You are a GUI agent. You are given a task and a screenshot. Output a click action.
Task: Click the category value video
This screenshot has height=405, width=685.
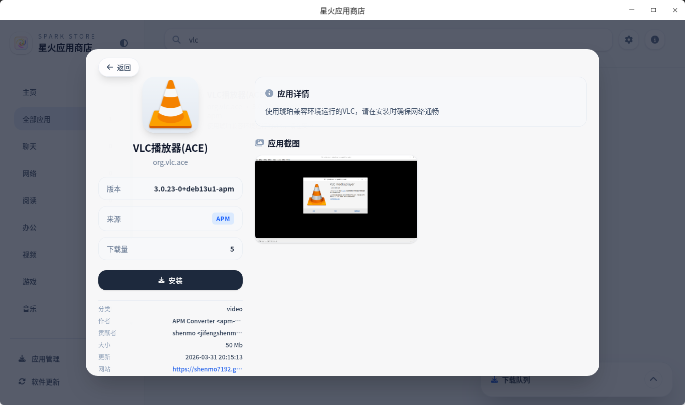235,309
